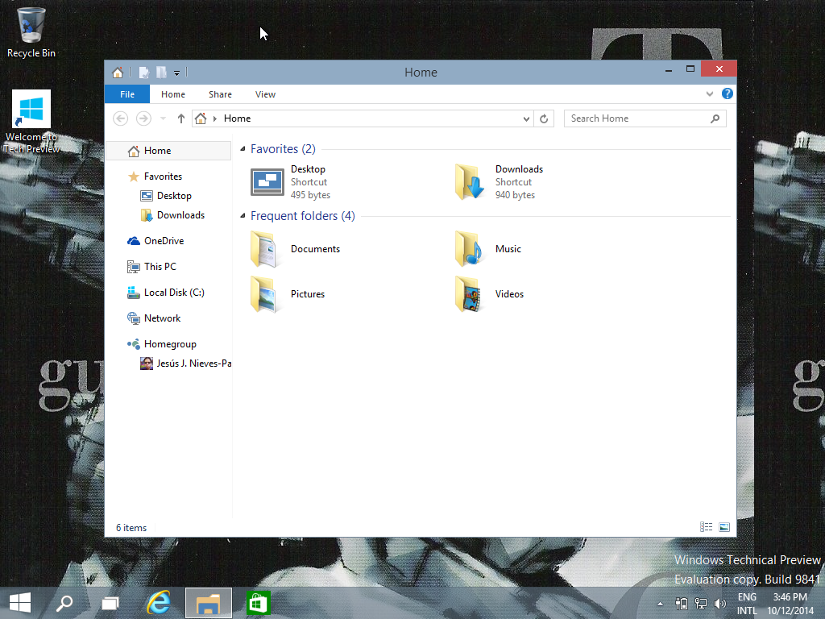825x619 pixels.
Task: Collapse the Frequent folders (4) group
Action: point(243,216)
